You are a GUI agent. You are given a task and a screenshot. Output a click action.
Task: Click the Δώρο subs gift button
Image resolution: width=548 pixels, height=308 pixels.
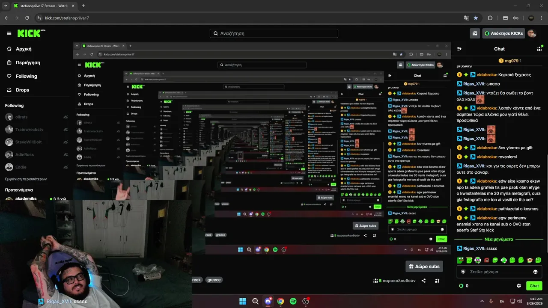pyautogui.click(x=424, y=266)
